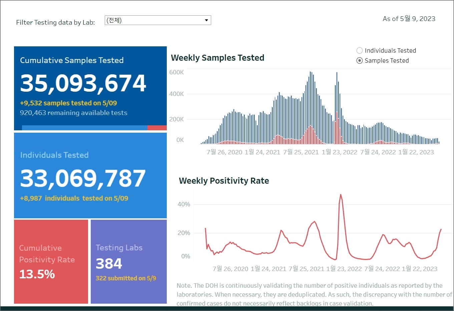Click the 322 submitted on 5/9 text
454x311 pixels.
tap(126, 278)
